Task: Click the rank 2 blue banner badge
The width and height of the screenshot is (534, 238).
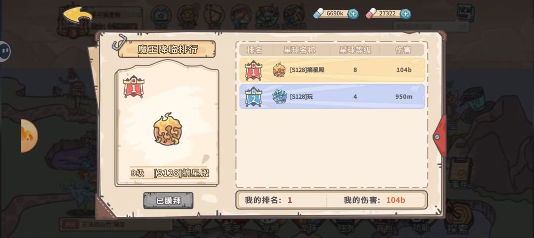Action: coord(253,97)
